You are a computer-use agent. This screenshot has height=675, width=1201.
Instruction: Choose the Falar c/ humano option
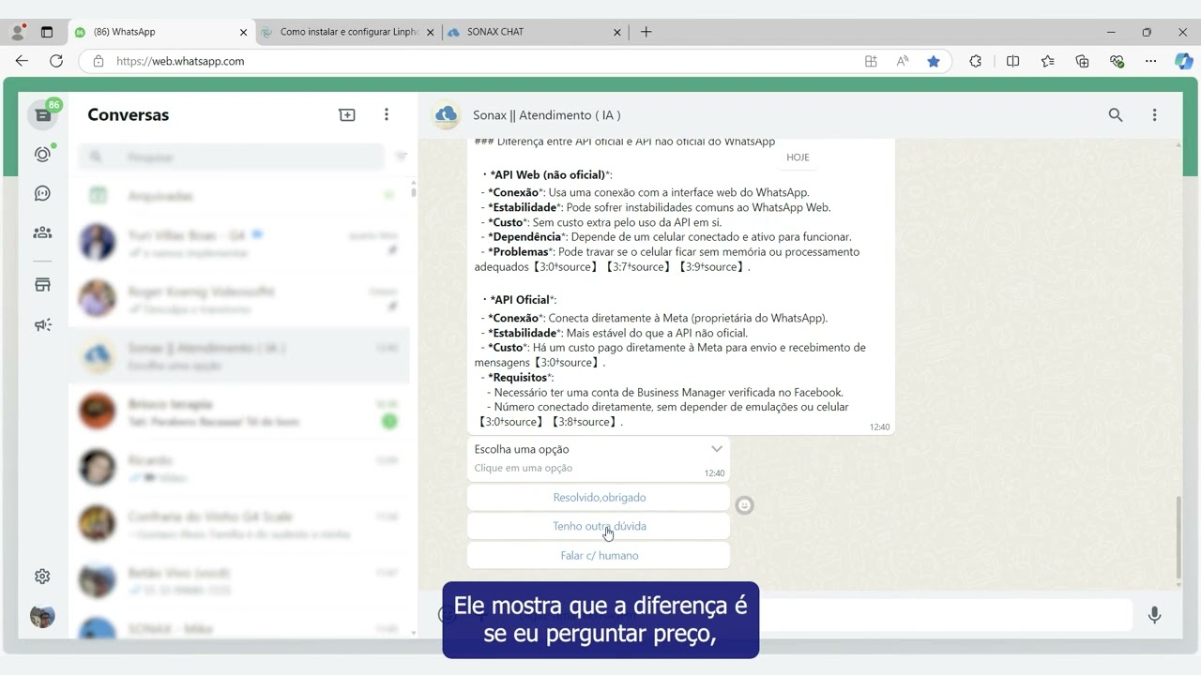(599, 556)
